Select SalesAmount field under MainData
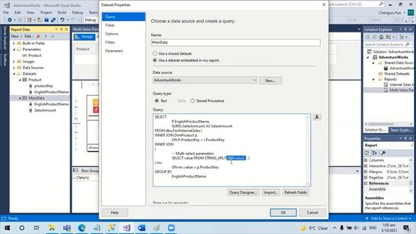Viewport: 416px width, 234px height. click(x=45, y=110)
